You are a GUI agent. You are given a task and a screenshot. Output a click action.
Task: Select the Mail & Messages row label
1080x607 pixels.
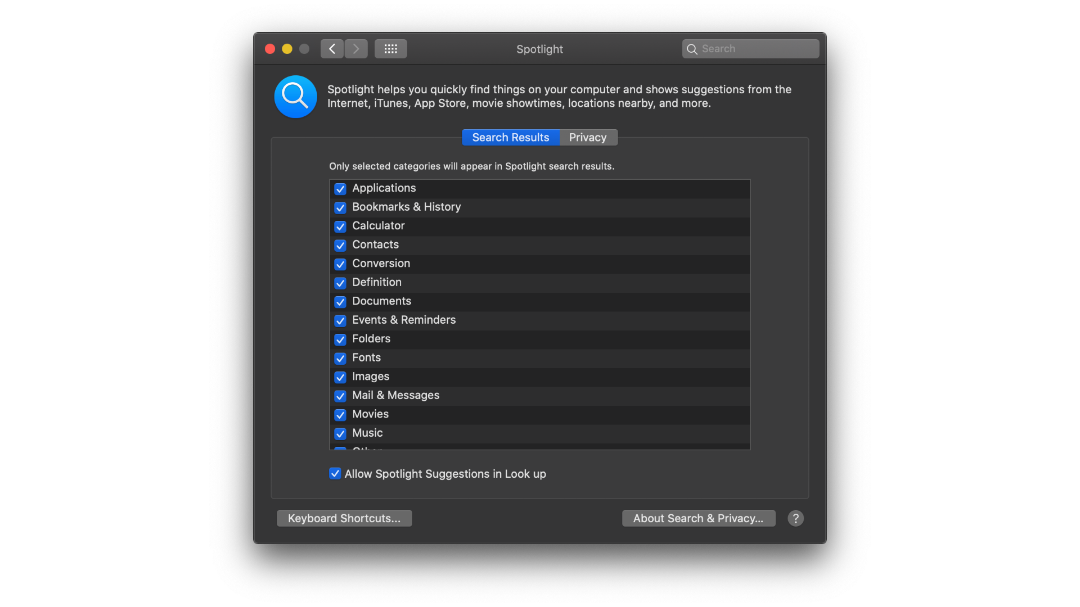click(396, 395)
